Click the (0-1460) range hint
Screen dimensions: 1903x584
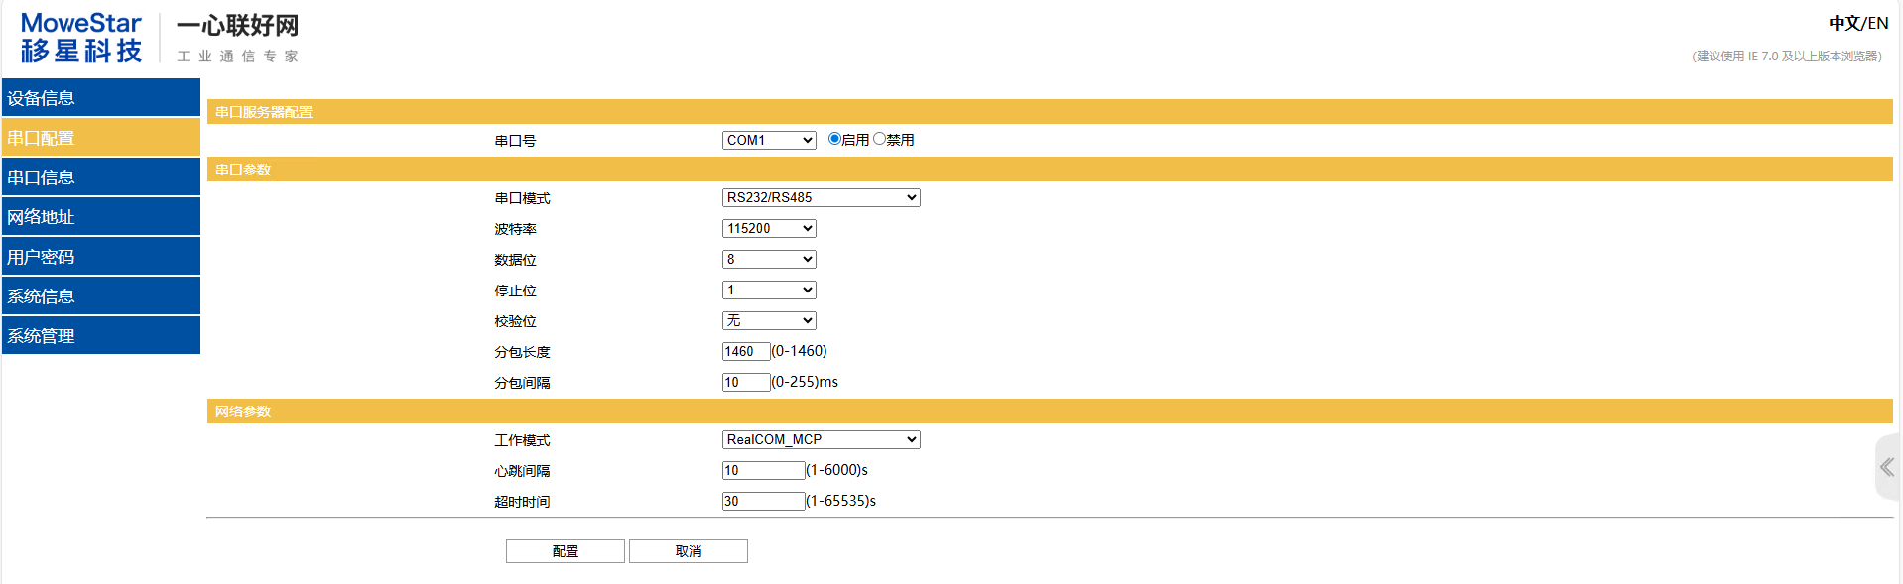pyautogui.click(x=800, y=351)
